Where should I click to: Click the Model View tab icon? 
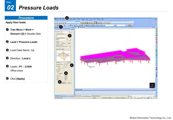click(x=79, y=27)
